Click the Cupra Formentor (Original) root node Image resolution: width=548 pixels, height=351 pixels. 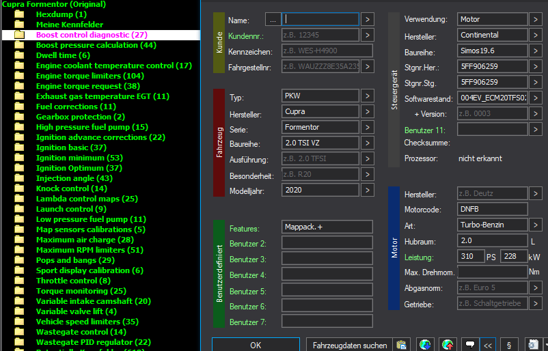(54, 4)
